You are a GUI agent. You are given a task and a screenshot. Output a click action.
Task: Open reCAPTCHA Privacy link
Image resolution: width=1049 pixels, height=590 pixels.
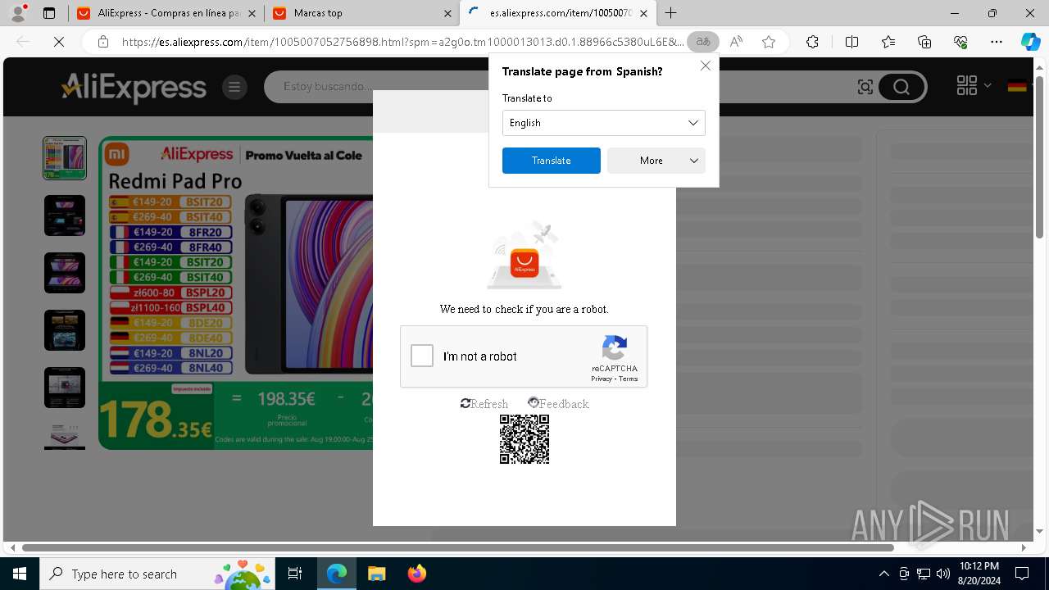click(602, 379)
